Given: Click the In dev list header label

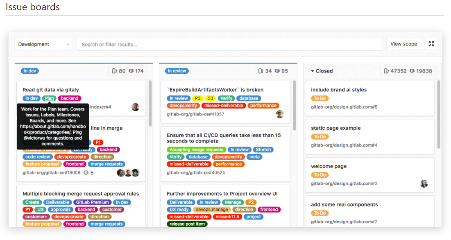Looking at the screenshot, I should [x=29, y=71].
